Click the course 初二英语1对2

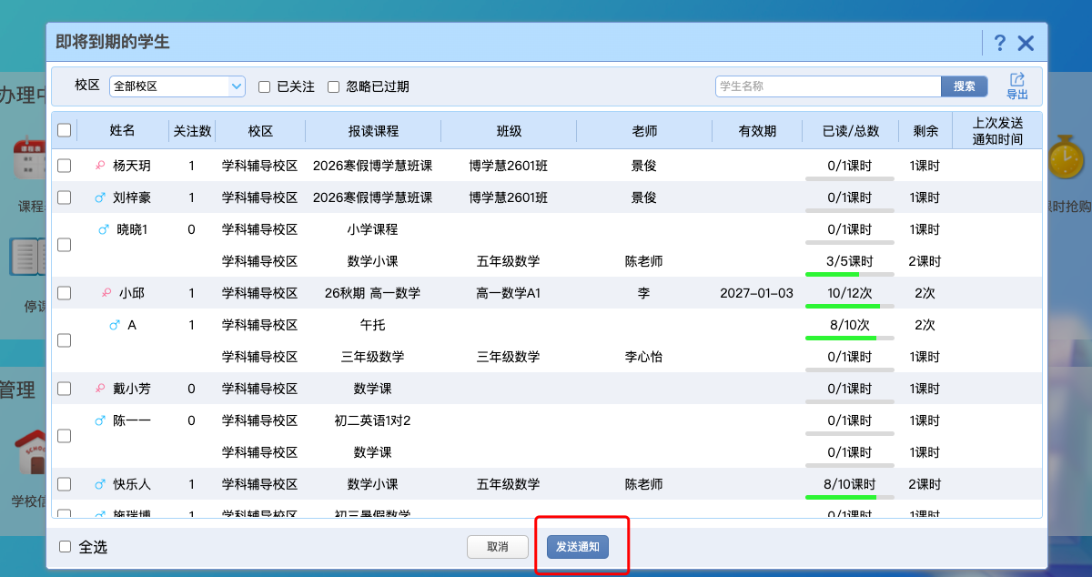point(372,420)
